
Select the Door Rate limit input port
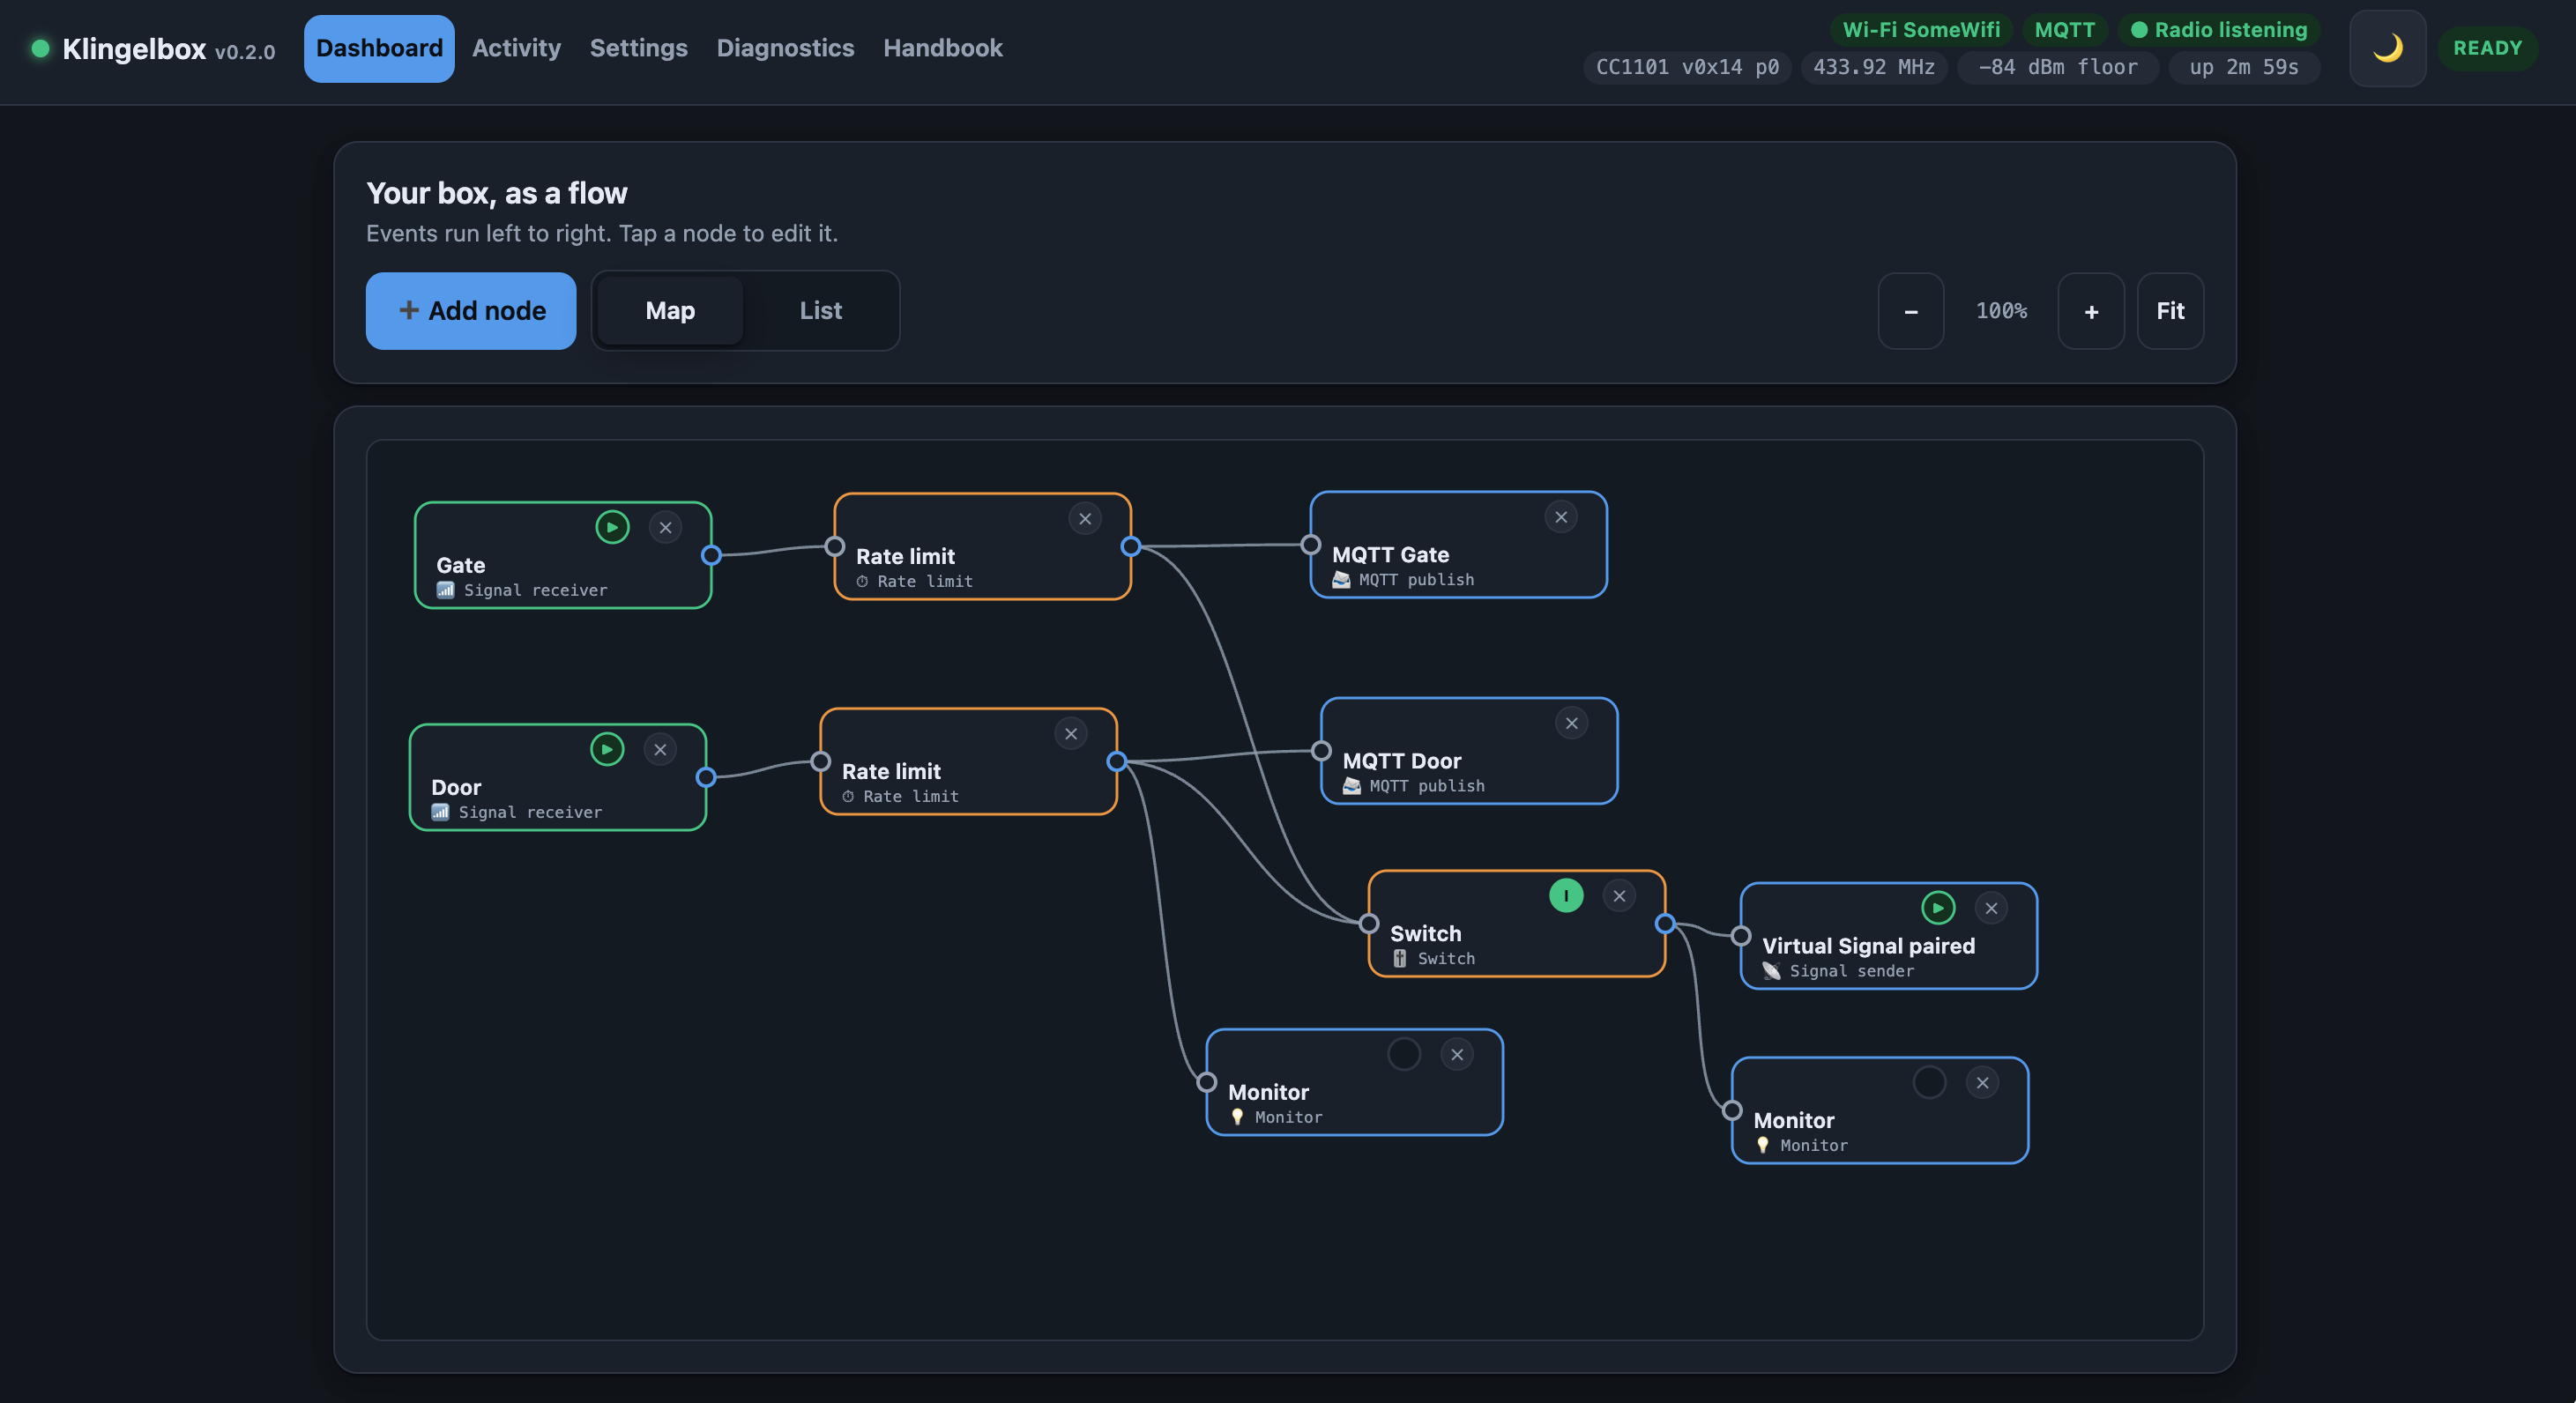pos(820,761)
